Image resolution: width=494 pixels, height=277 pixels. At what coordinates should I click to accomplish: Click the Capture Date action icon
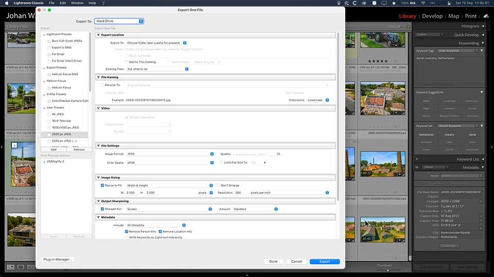[481, 216]
